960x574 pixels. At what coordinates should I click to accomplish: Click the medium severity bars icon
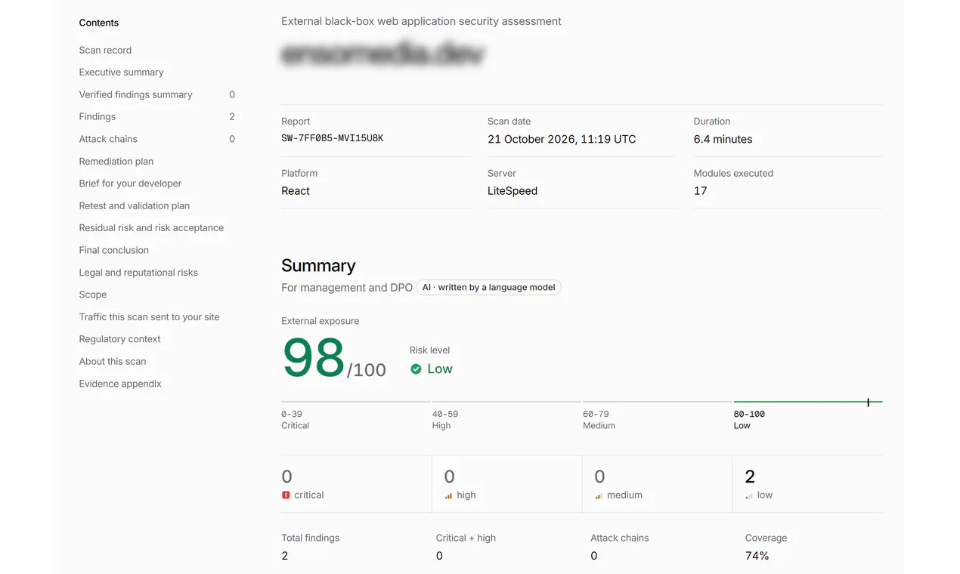pos(599,495)
